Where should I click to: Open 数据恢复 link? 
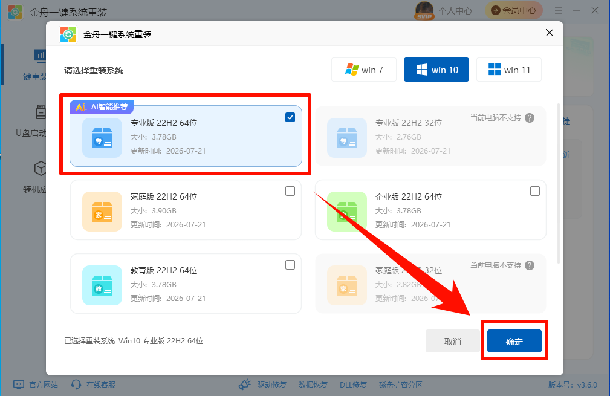point(313,385)
